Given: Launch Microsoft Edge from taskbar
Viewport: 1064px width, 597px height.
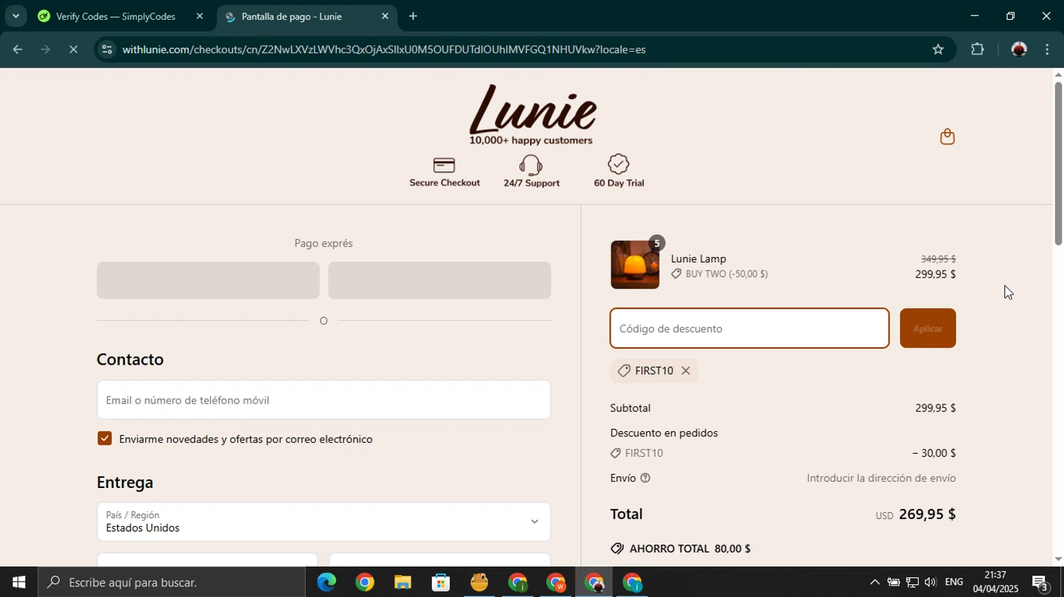Looking at the screenshot, I should [326, 582].
